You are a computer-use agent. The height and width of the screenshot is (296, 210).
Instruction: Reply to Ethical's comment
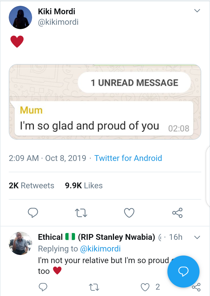click(43, 287)
